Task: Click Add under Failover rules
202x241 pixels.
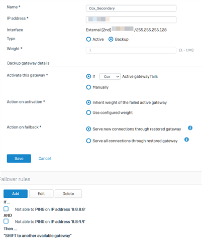Action: click(16, 194)
